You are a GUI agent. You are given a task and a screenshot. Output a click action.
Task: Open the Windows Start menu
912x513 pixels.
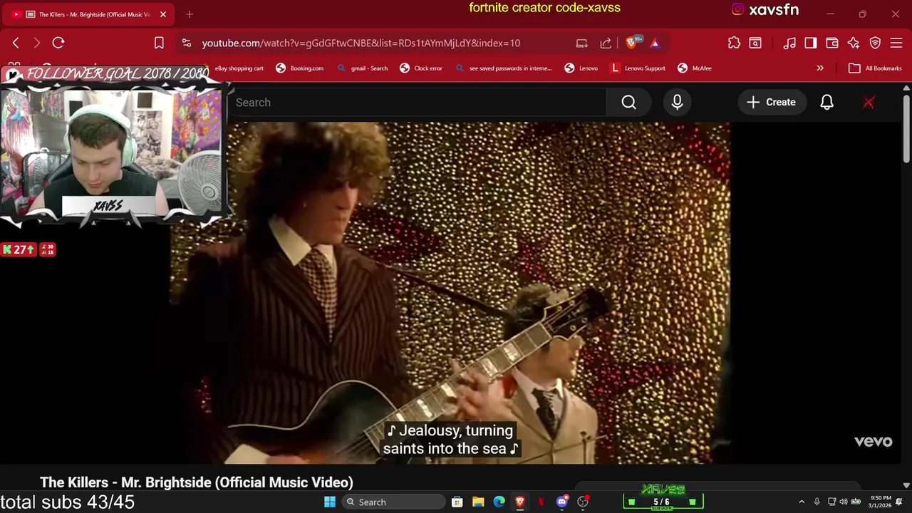point(329,502)
